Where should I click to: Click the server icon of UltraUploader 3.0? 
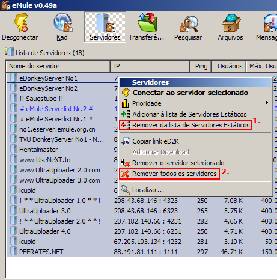tap(13, 210)
